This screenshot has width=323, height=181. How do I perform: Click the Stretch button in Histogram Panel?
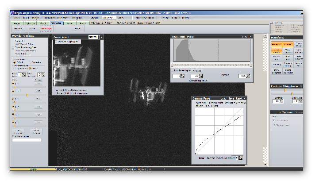197,70
